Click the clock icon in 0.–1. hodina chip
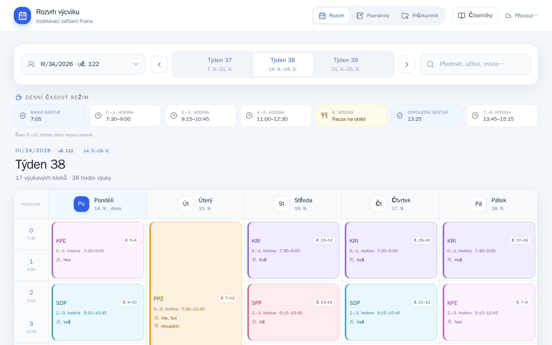The height and width of the screenshot is (345, 552). pyautogui.click(x=98, y=116)
